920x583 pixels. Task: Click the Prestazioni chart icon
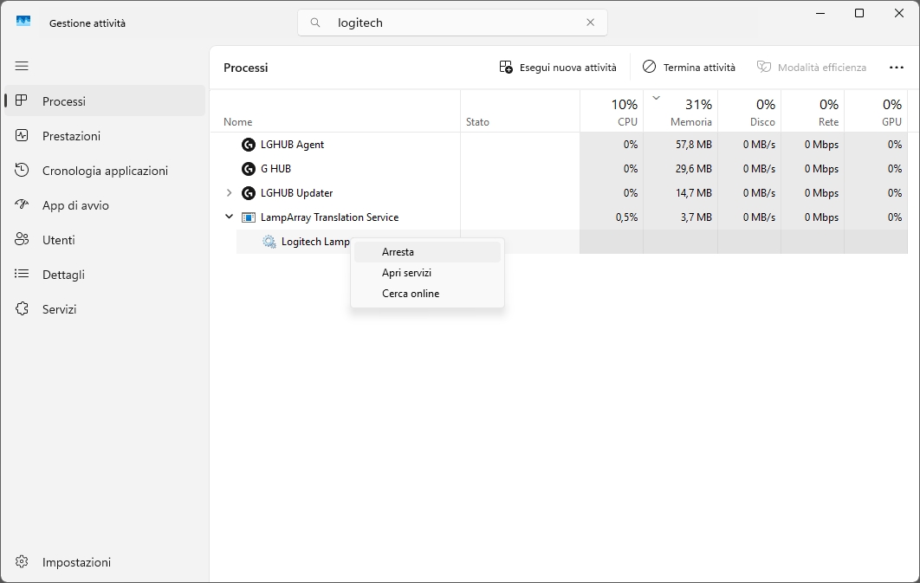22,135
